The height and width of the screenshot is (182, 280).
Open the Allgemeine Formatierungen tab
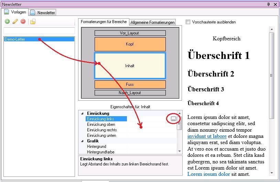point(152,22)
